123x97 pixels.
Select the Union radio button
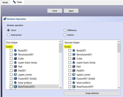(x=8, y=30)
